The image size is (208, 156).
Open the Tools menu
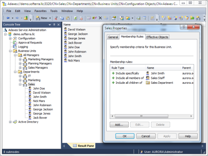point(54,11)
